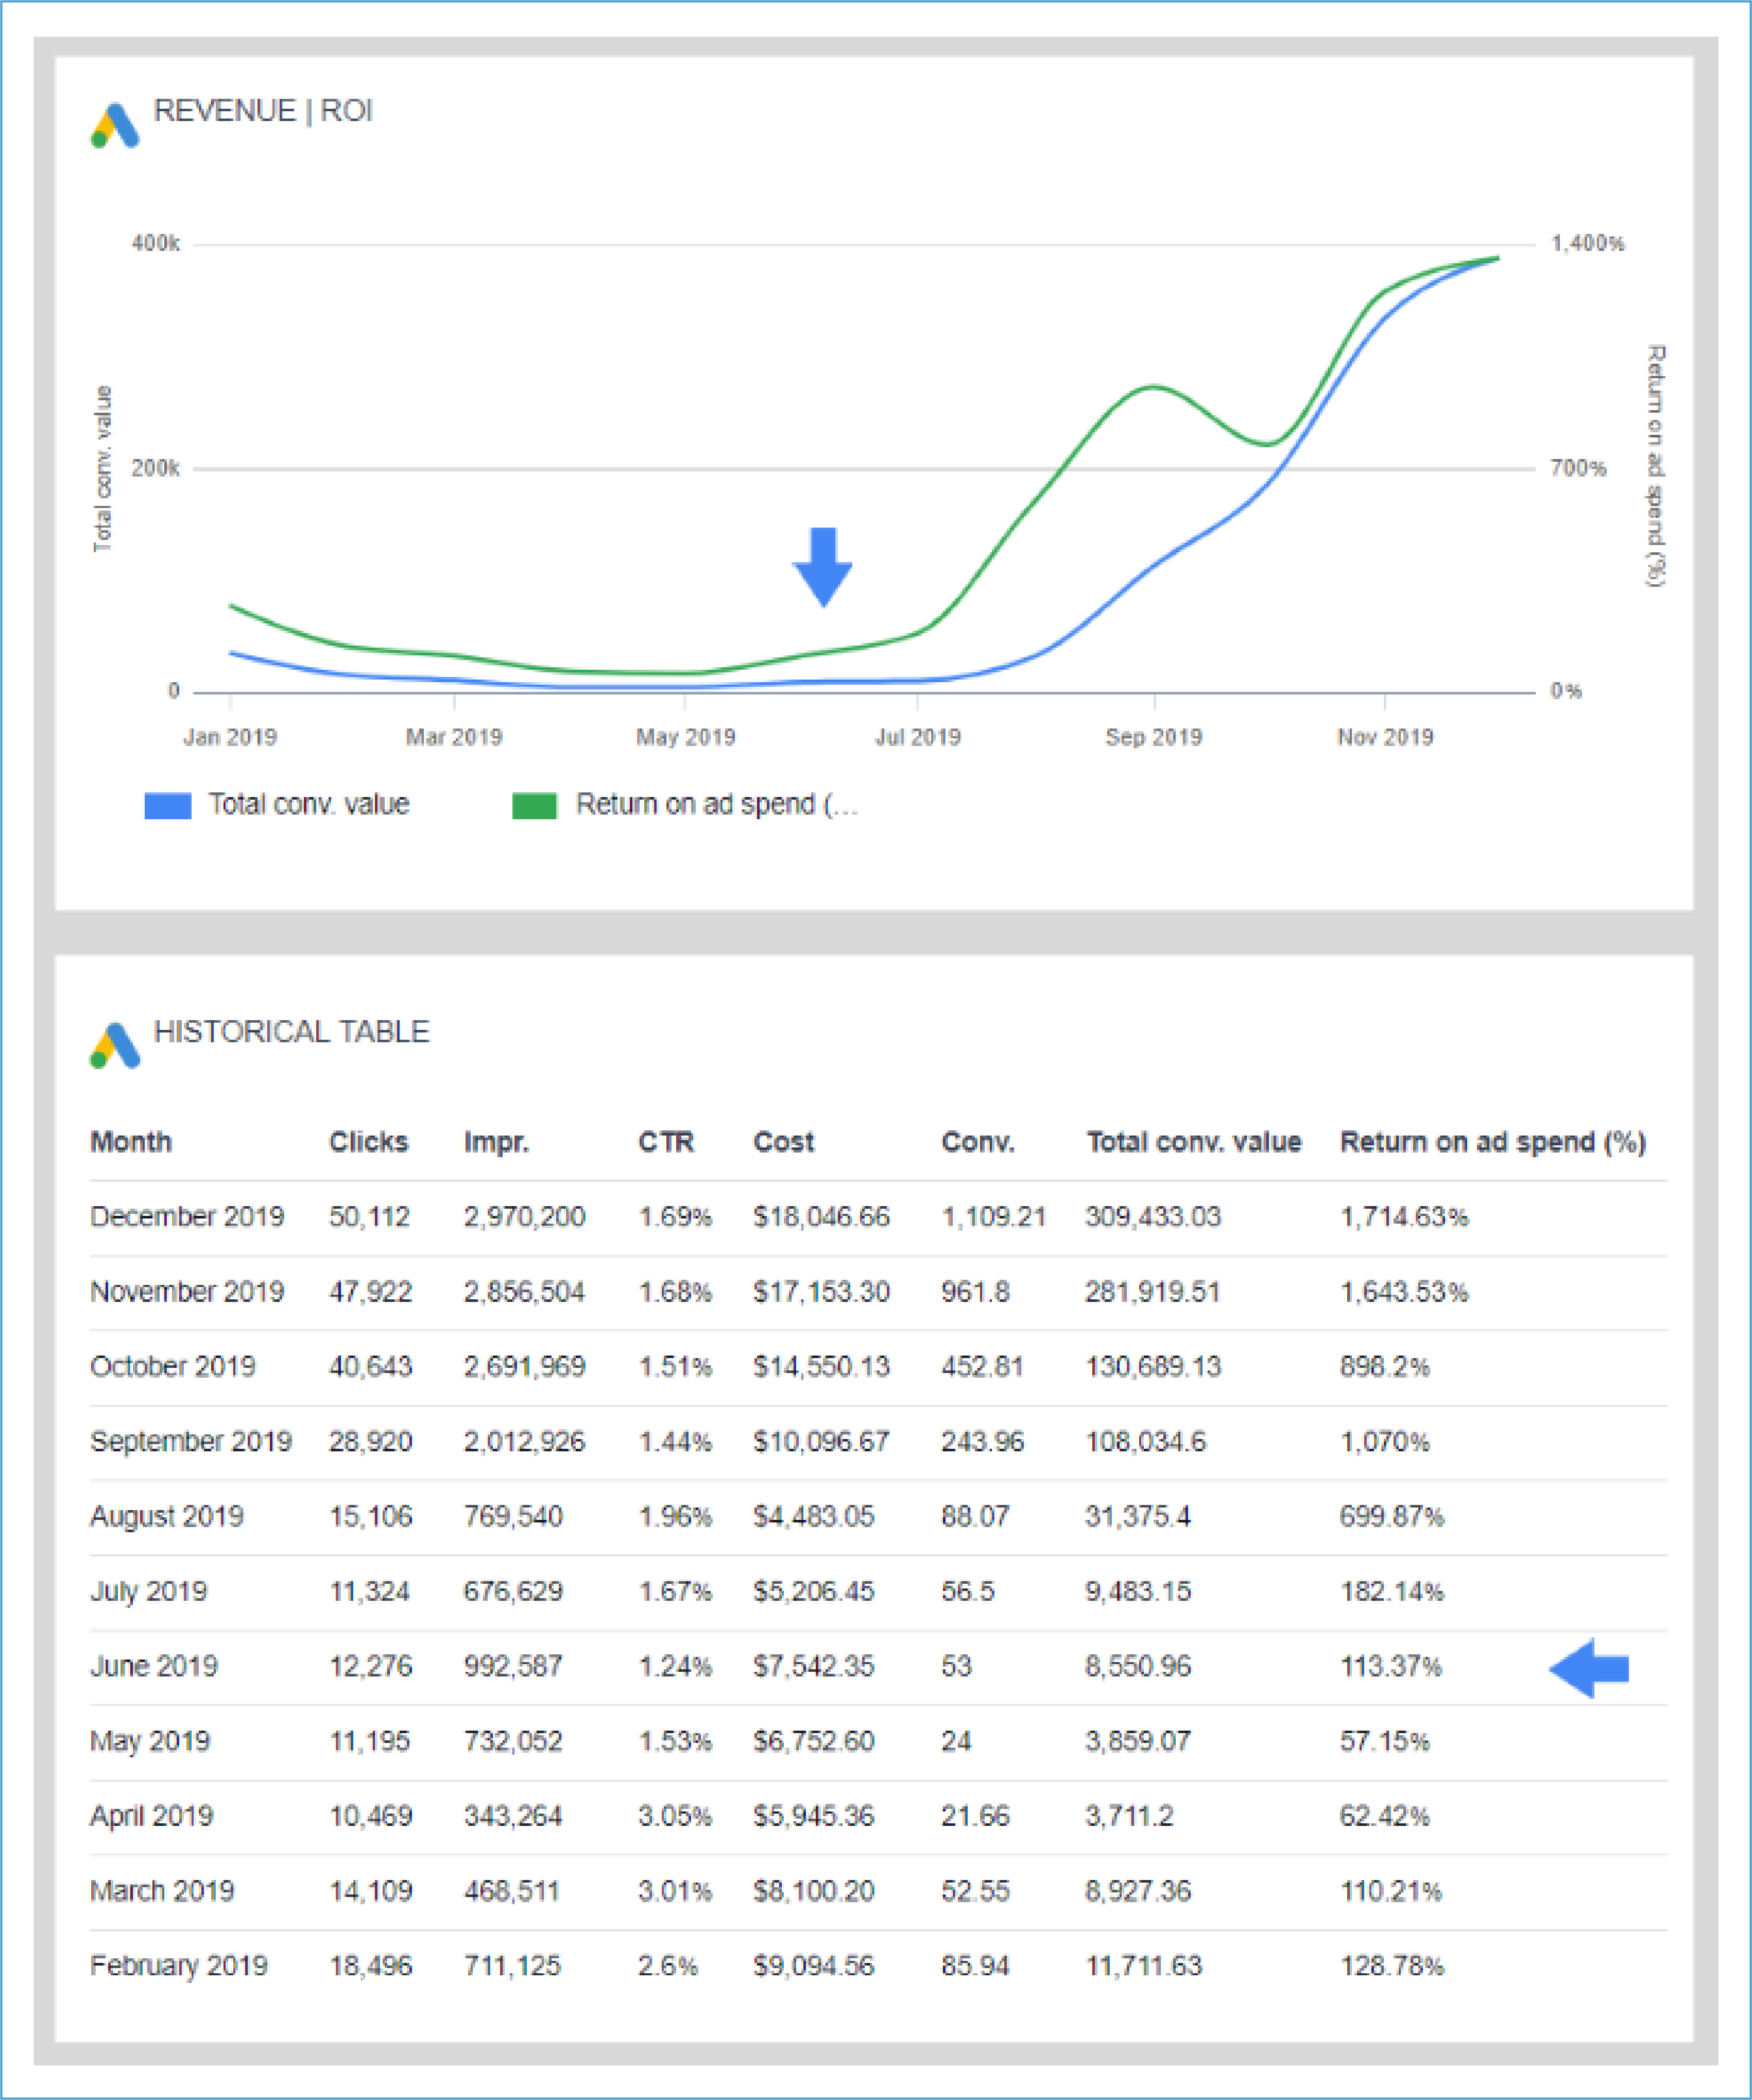
Task: Click the CTR column header
Action: (665, 1142)
